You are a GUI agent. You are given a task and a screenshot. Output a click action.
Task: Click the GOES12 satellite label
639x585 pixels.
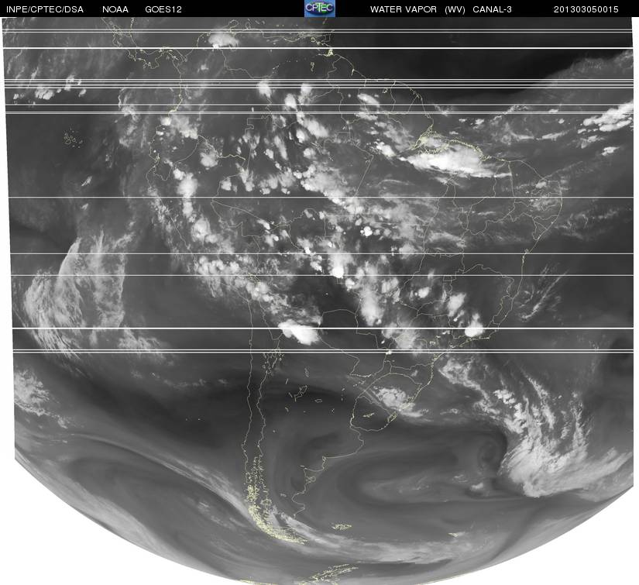(x=163, y=9)
